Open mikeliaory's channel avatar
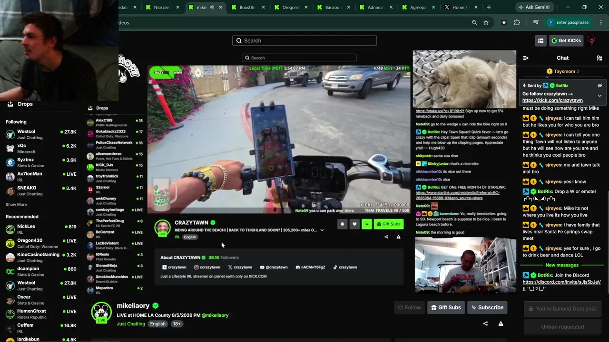 pos(101,312)
